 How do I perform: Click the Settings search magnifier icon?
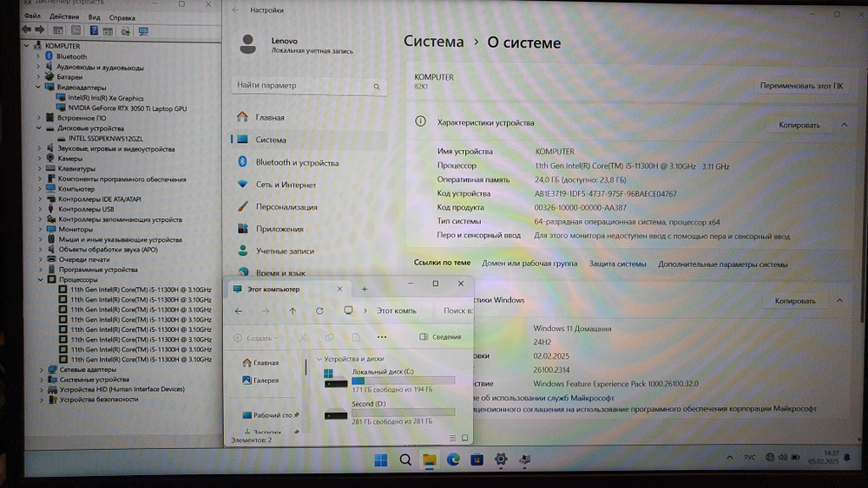coord(377,86)
